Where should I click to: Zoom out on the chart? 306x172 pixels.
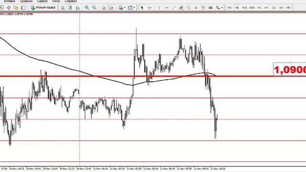click(x=94, y=8)
